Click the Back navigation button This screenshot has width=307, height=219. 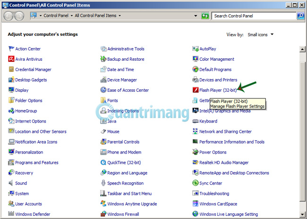click(x=9, y=16)
